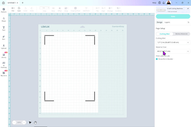191x127 pixels.
Task: Open the Material Size A4 dropdown
Action: click(x=173, y=51)
